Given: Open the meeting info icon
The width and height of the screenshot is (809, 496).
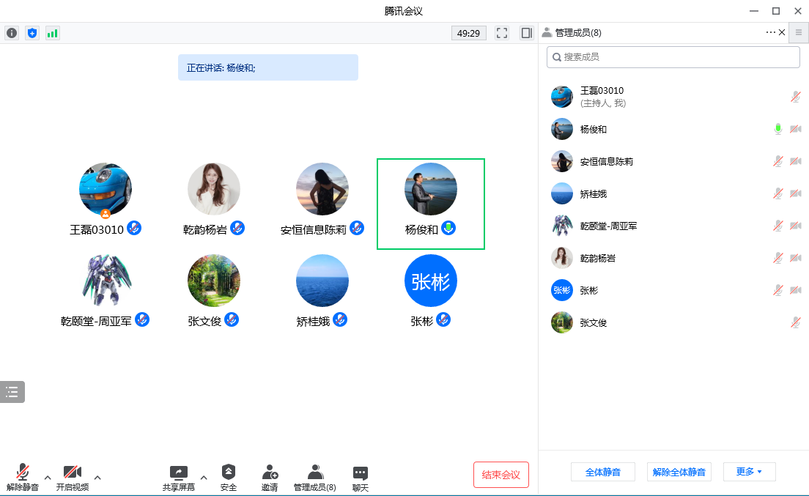Looking at the screenshot, I should pos(12,33).
